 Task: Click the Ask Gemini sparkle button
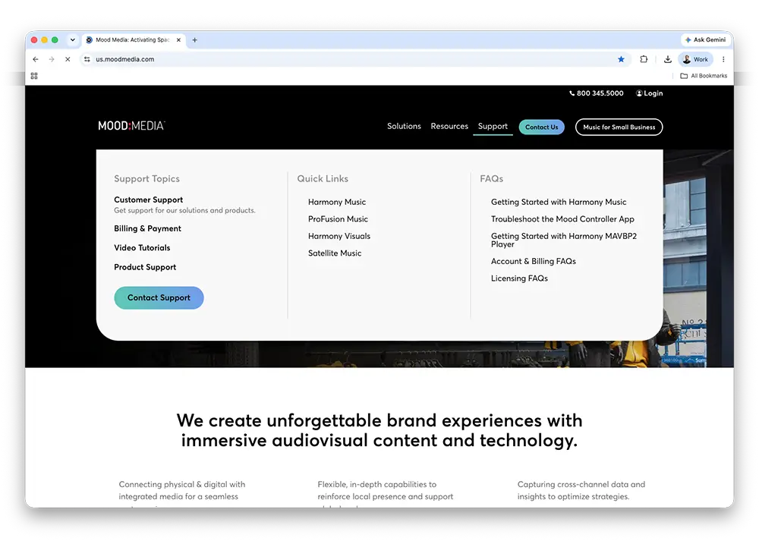point(705,39)
